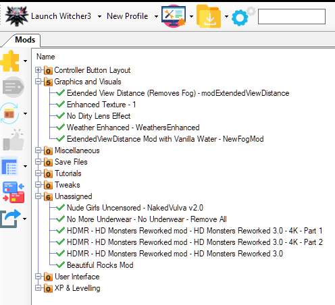Select "Tweaks" category label
This screenshot has width=335, height=305.
click(x=68, y=185)
